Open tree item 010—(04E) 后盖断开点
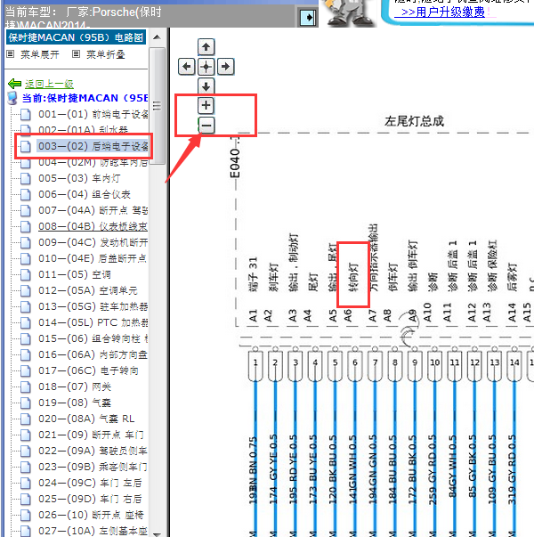 [x=93, y=258]
